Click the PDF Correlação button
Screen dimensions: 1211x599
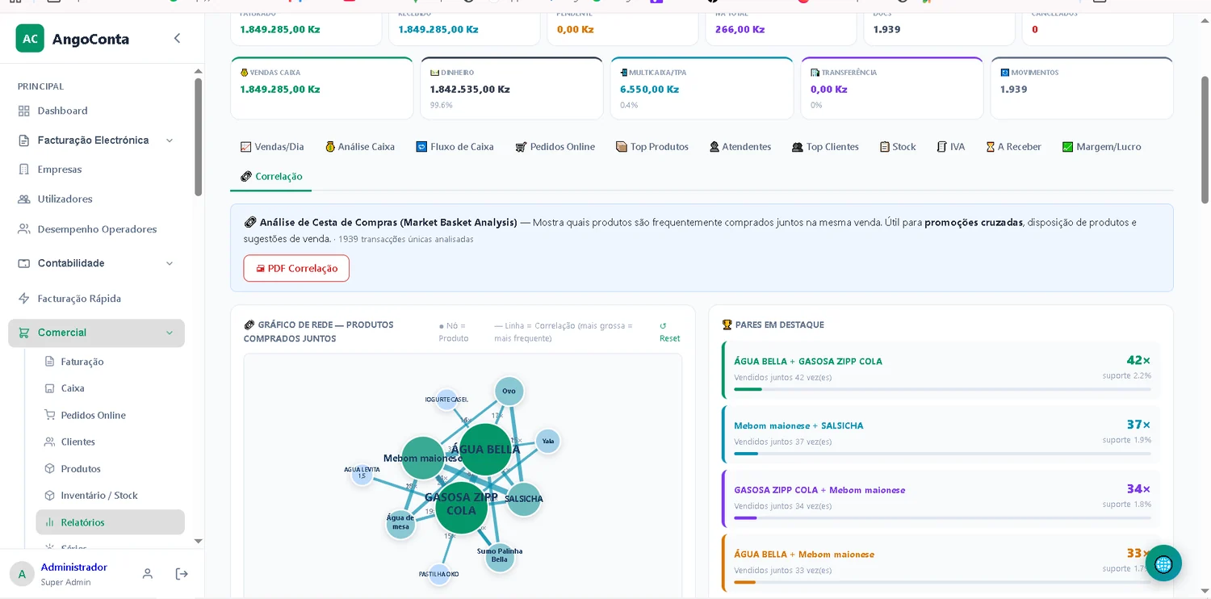296,268
